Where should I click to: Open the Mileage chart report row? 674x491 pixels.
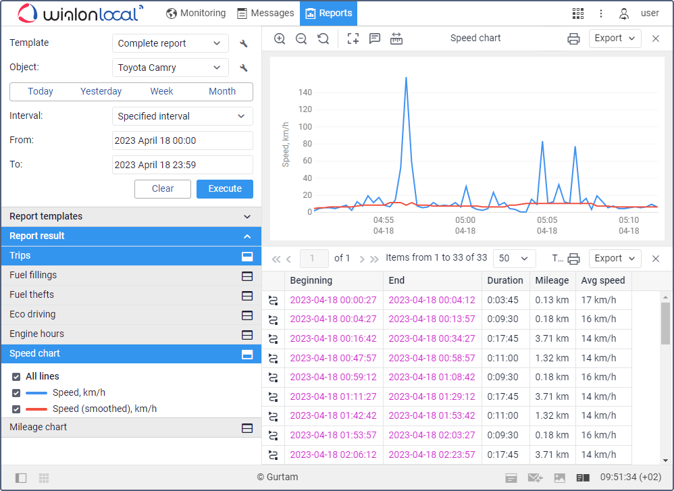(x=131, y=428)
